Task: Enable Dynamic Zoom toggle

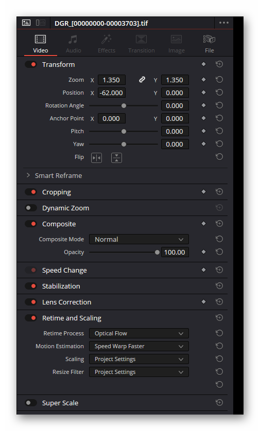Action: click(31, 208)
